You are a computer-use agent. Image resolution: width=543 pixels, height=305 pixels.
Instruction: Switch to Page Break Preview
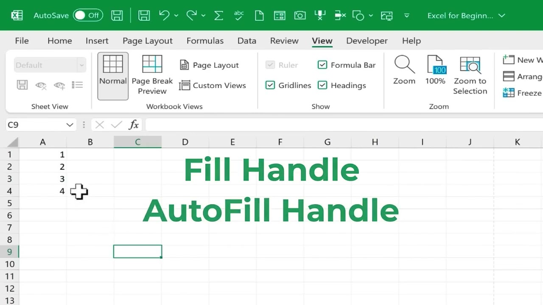click(152, 76)
